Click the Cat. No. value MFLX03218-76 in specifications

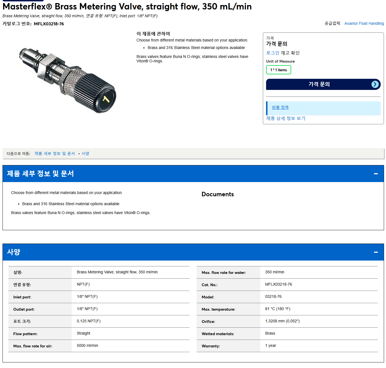click(x=279, y=284)
